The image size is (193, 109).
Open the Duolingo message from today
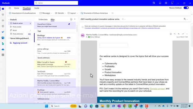coord(55,38)
